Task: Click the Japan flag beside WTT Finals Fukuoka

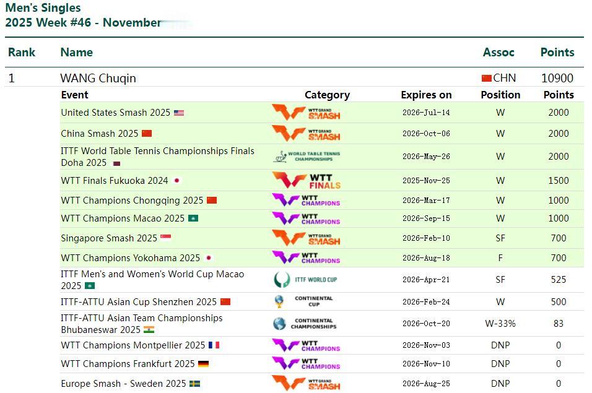Action: (x=176, y=181)
